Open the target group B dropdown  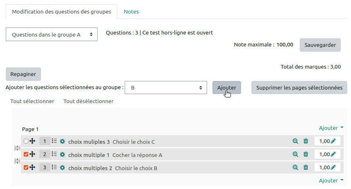(166, 88)
